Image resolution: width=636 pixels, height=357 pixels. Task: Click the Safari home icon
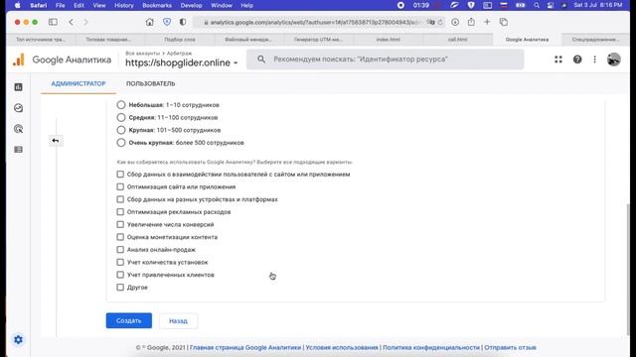point(150,22)
